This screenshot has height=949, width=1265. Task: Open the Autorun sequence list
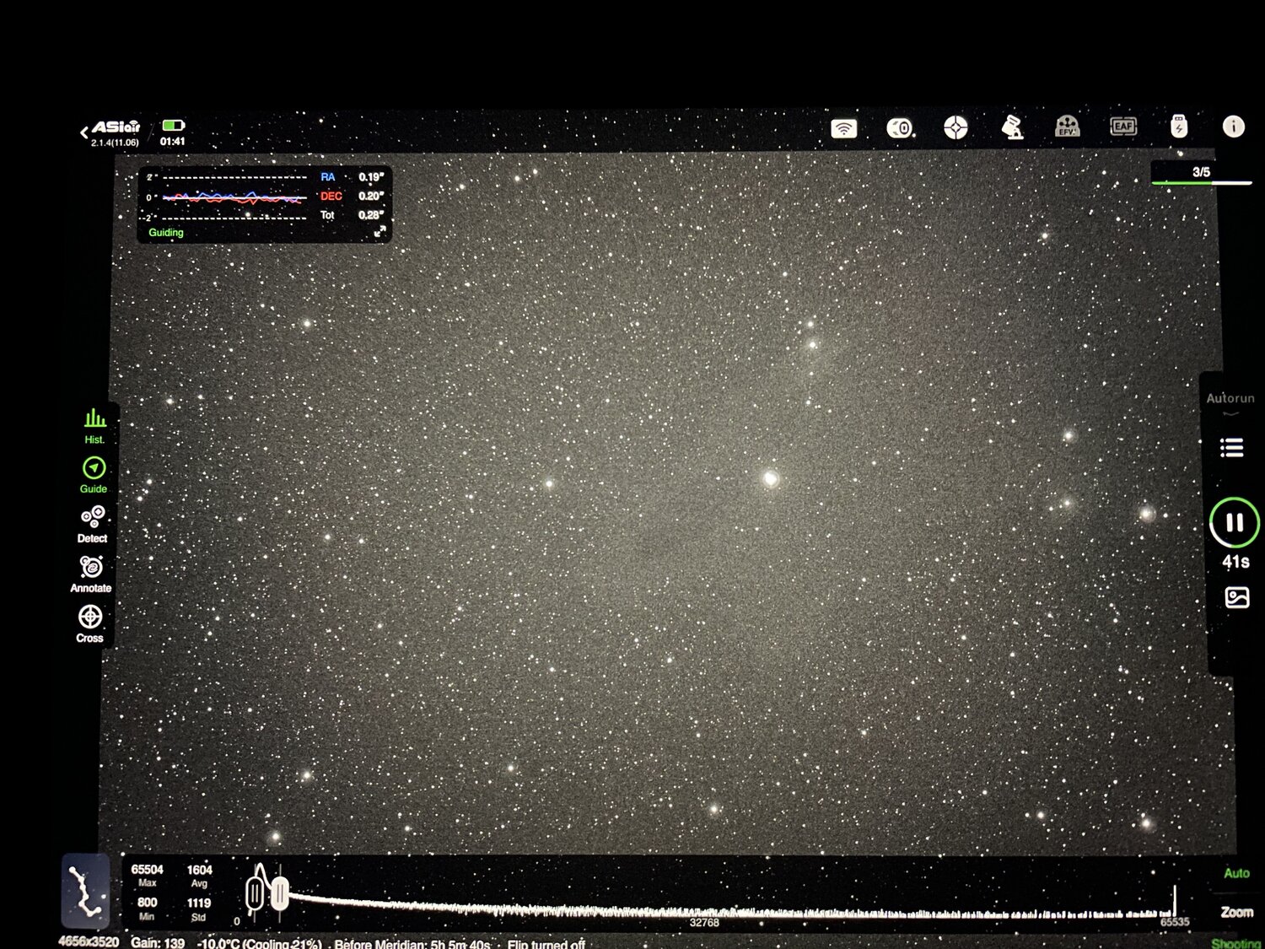1231,447
